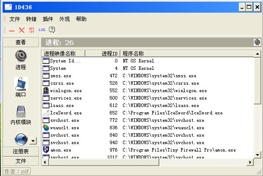The image size is (263, 176).
Task: Sort by 进程映像名称 column header
Action: [x=63, y=54]
